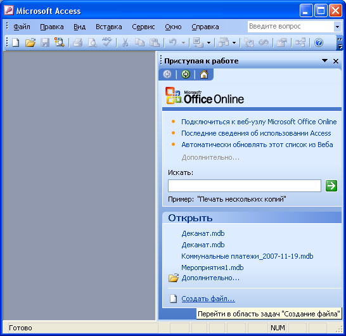Image resolution: width=346 pixels, height=336 pixels.
Task: Click the Print toolbar icon
Action: (77, 42)
